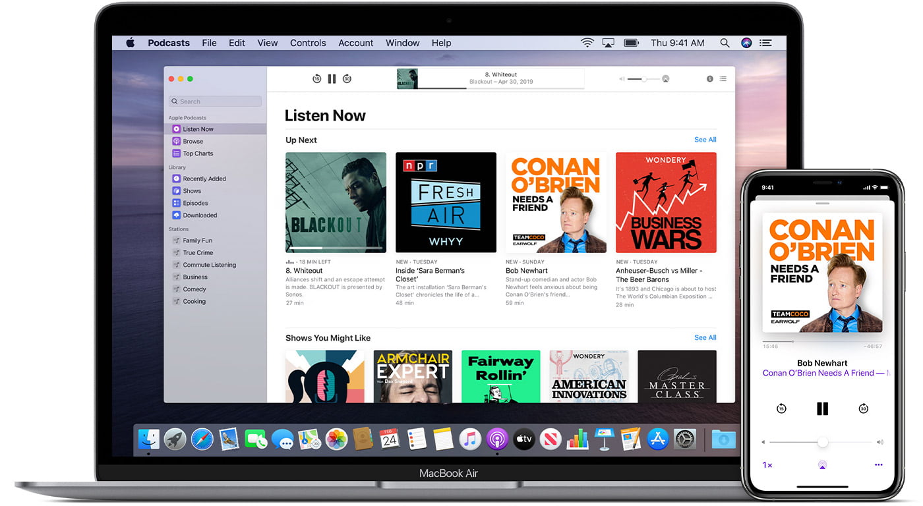Viewport: 923px width, 506px height.
Task: Click the Search field in the sidebar
Action: (214, 101)
